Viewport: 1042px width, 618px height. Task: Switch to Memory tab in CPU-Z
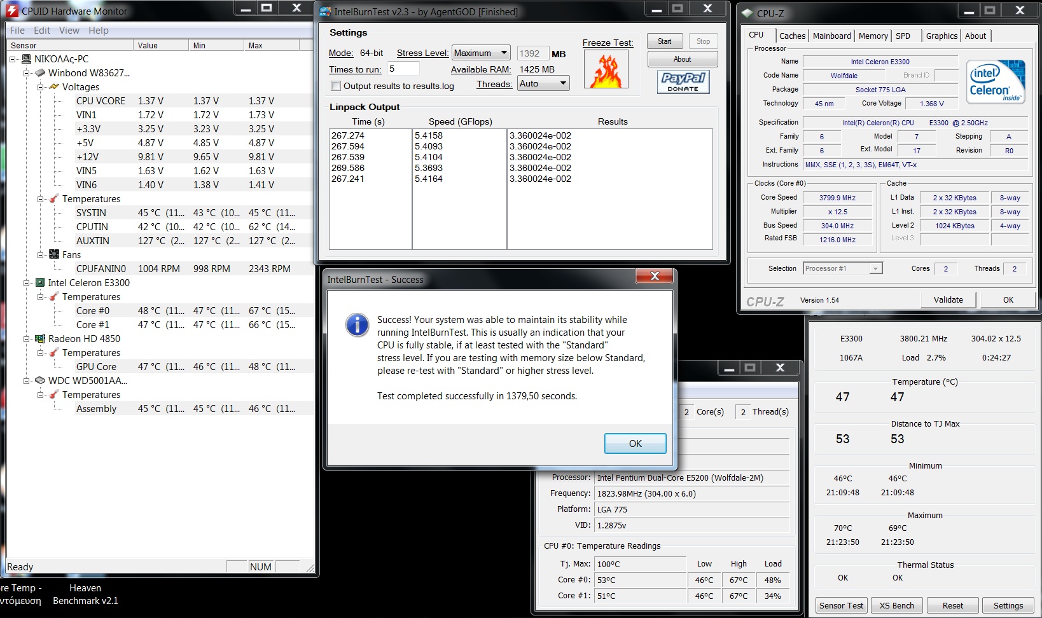pyautogui.click(x=873, y=36)
